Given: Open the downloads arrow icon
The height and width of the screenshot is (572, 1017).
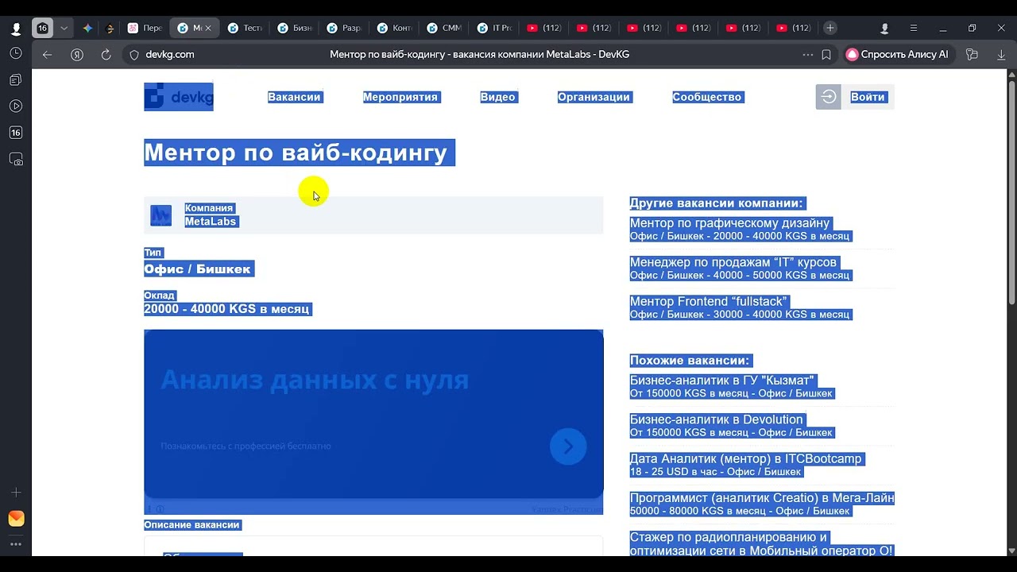Looking at the screenshot, I should tap(1001, 55).
